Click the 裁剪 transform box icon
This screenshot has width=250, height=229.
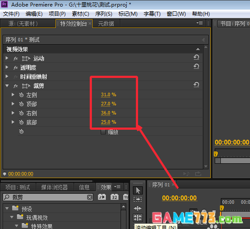pos(26,86)
